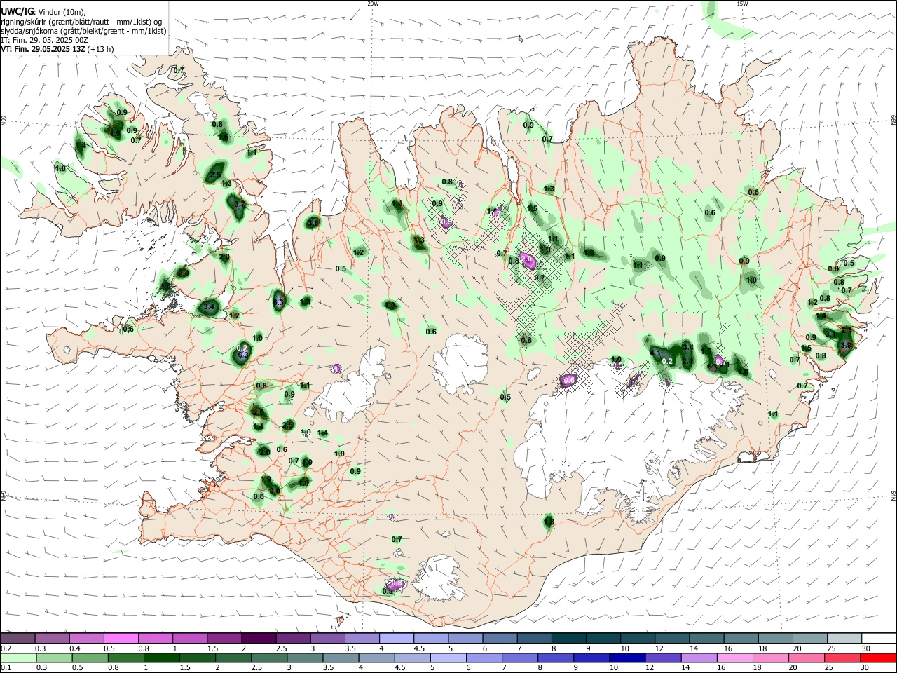Click the '3.6' precipitation value on the map

[313, 223]
